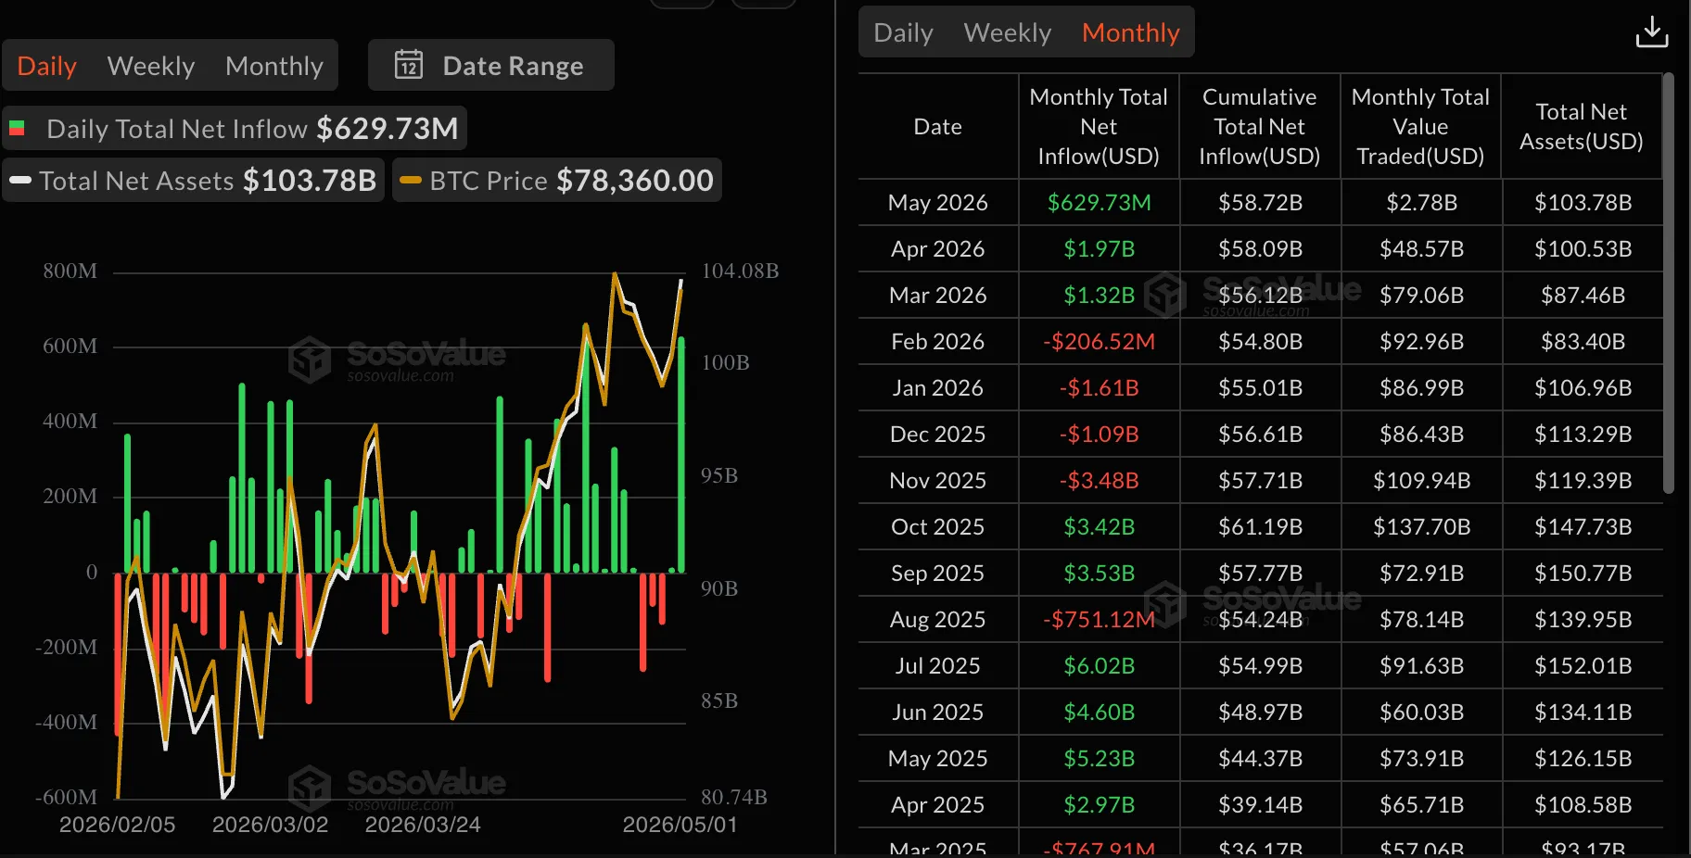Select the Jul 2025 row date
Screen dimensions: 1691x858
(937, 665)
